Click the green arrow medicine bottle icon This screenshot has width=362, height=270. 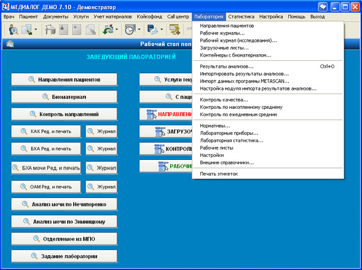(x=108, y=30)
